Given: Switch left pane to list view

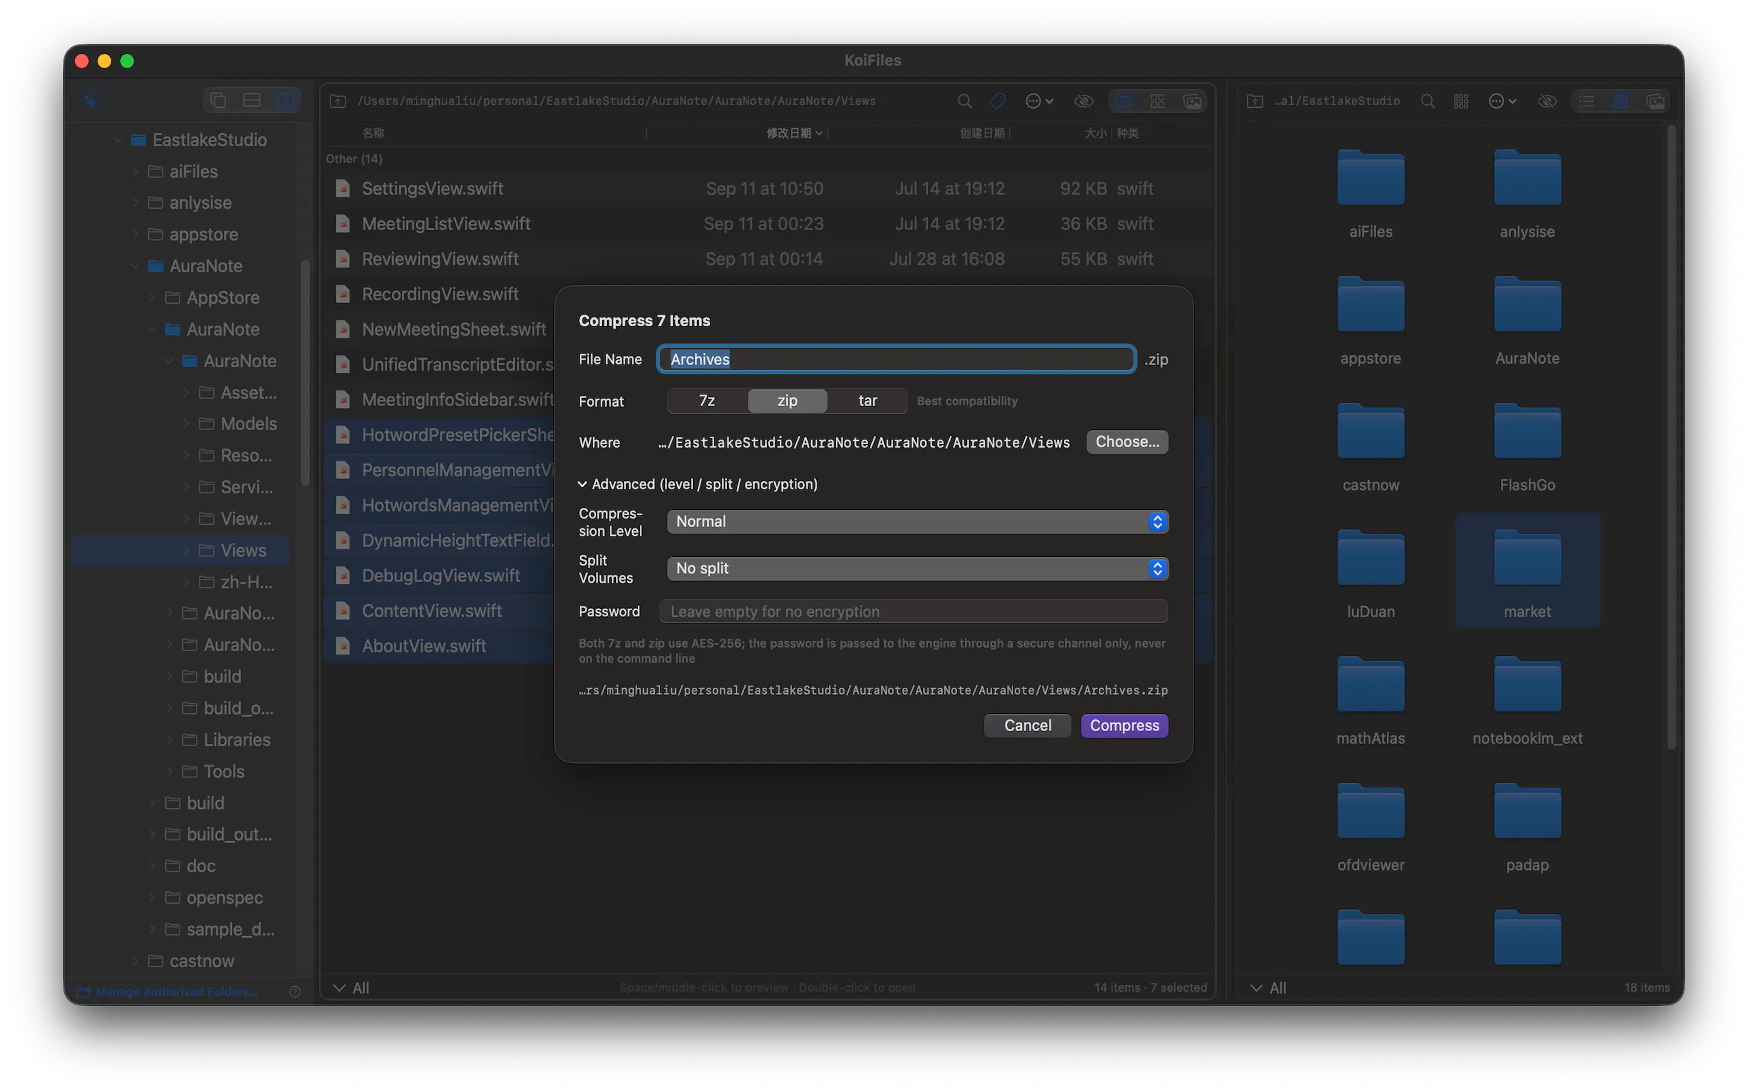Looking at the screenshot, I should [1123, 101].
